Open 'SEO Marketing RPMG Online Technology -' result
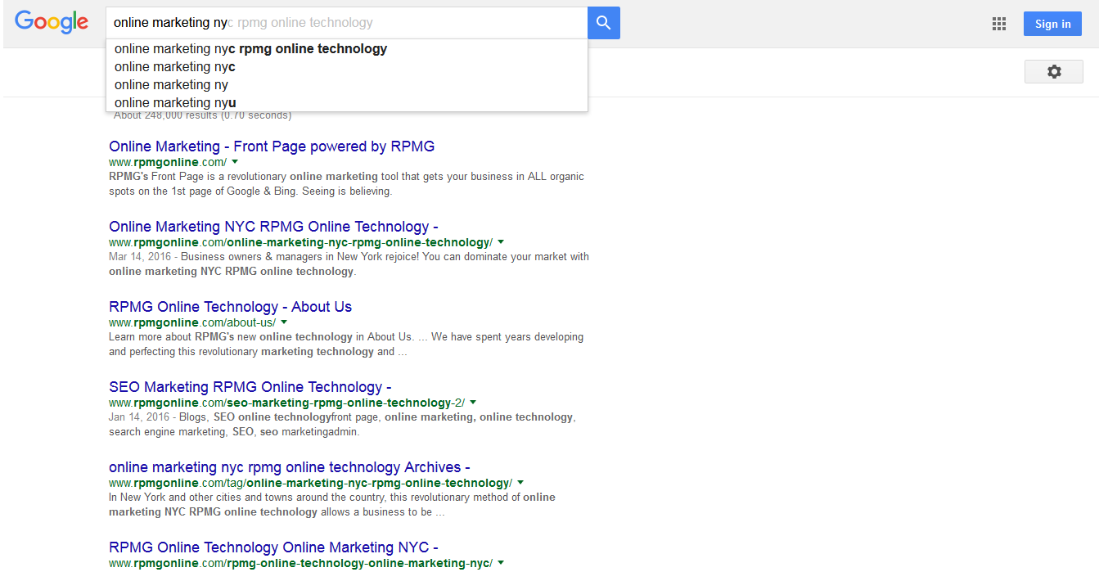 click(250, 387)
